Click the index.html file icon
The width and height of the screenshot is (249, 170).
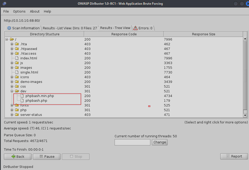click(x=17, y=58)
